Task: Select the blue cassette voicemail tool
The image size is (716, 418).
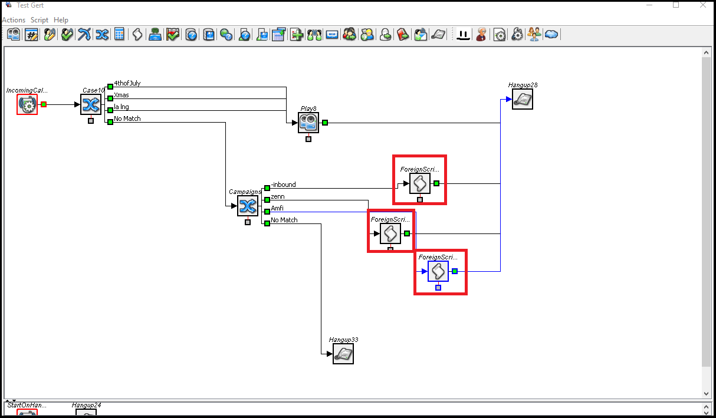Action: click(x=332, y=35)
